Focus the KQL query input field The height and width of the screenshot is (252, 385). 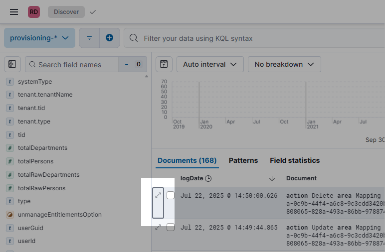tap(259, 38)
